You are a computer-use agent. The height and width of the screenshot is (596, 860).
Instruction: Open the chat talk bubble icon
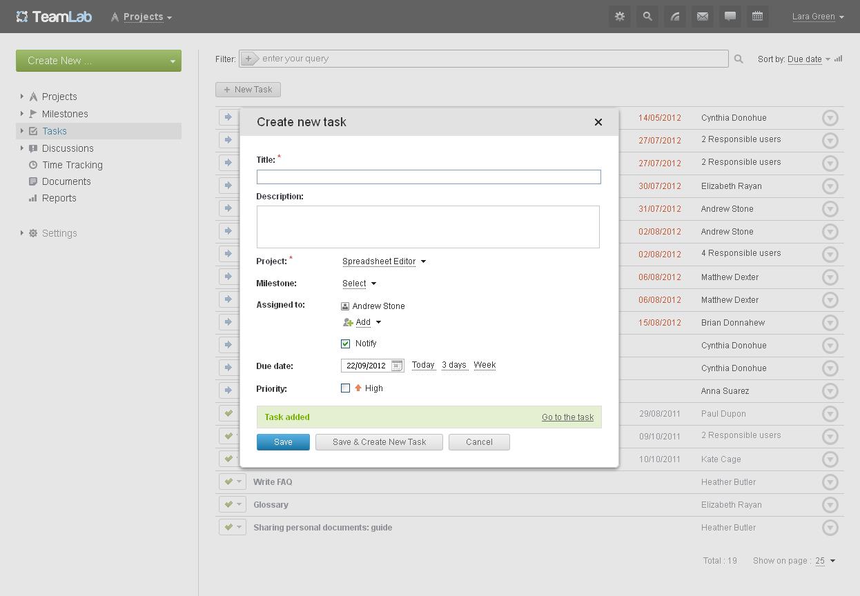pyautogui.click(x=730, y=17)
